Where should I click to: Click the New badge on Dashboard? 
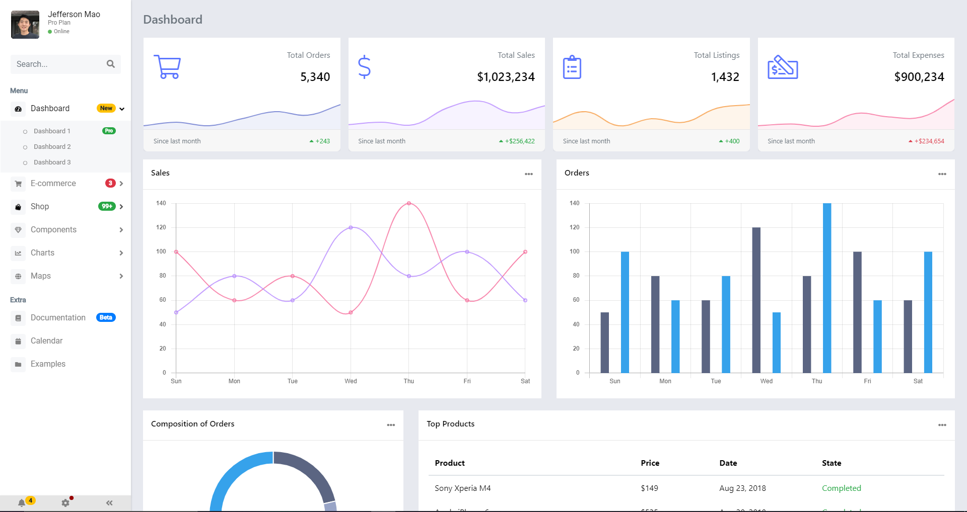click(x=106, y=108)
